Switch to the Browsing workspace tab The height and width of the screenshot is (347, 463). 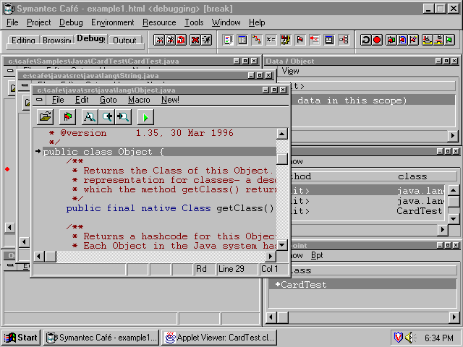pyautogui.click(x=57, y=40)
